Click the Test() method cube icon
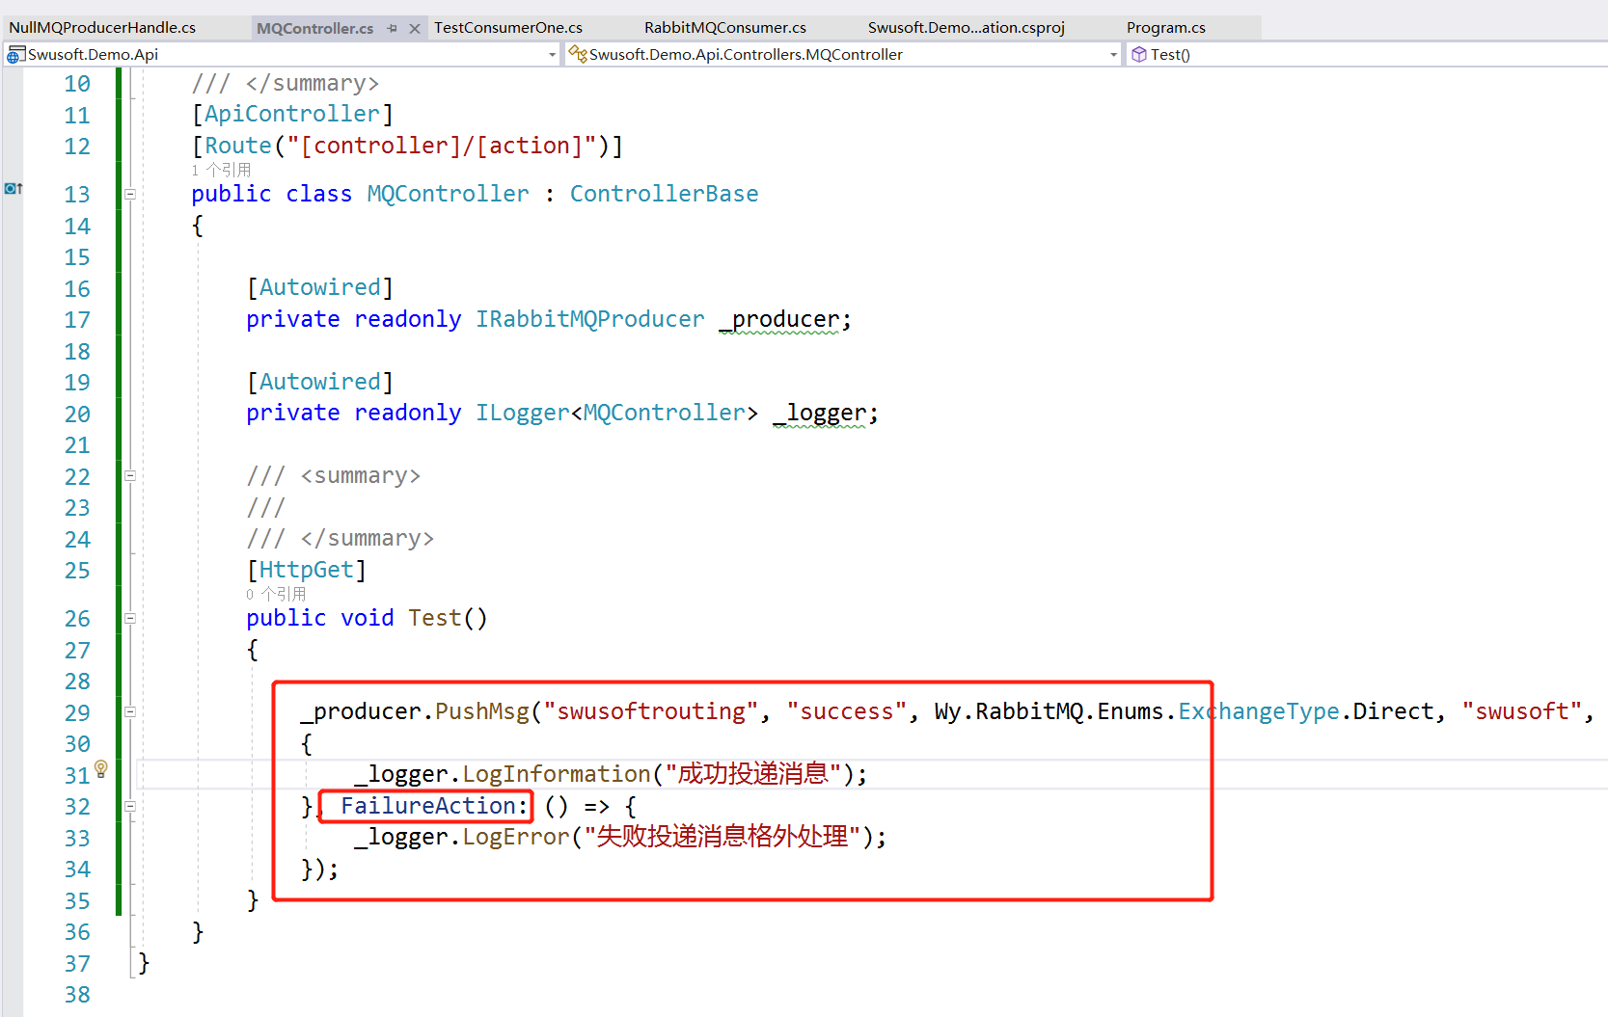Viewport: 1608px width, 1017px height. coord(1139,55)
